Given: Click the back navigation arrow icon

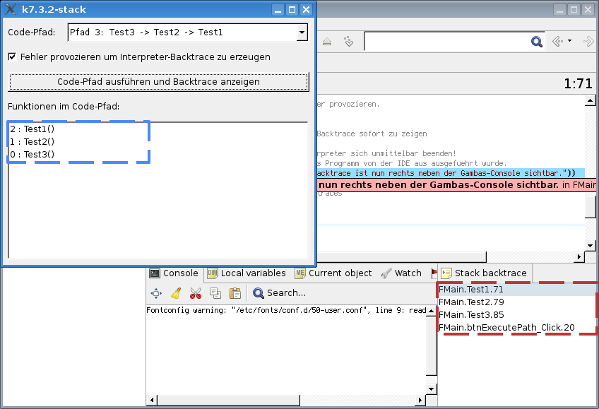Looking at the screenshot, I should tap(557, 41).
